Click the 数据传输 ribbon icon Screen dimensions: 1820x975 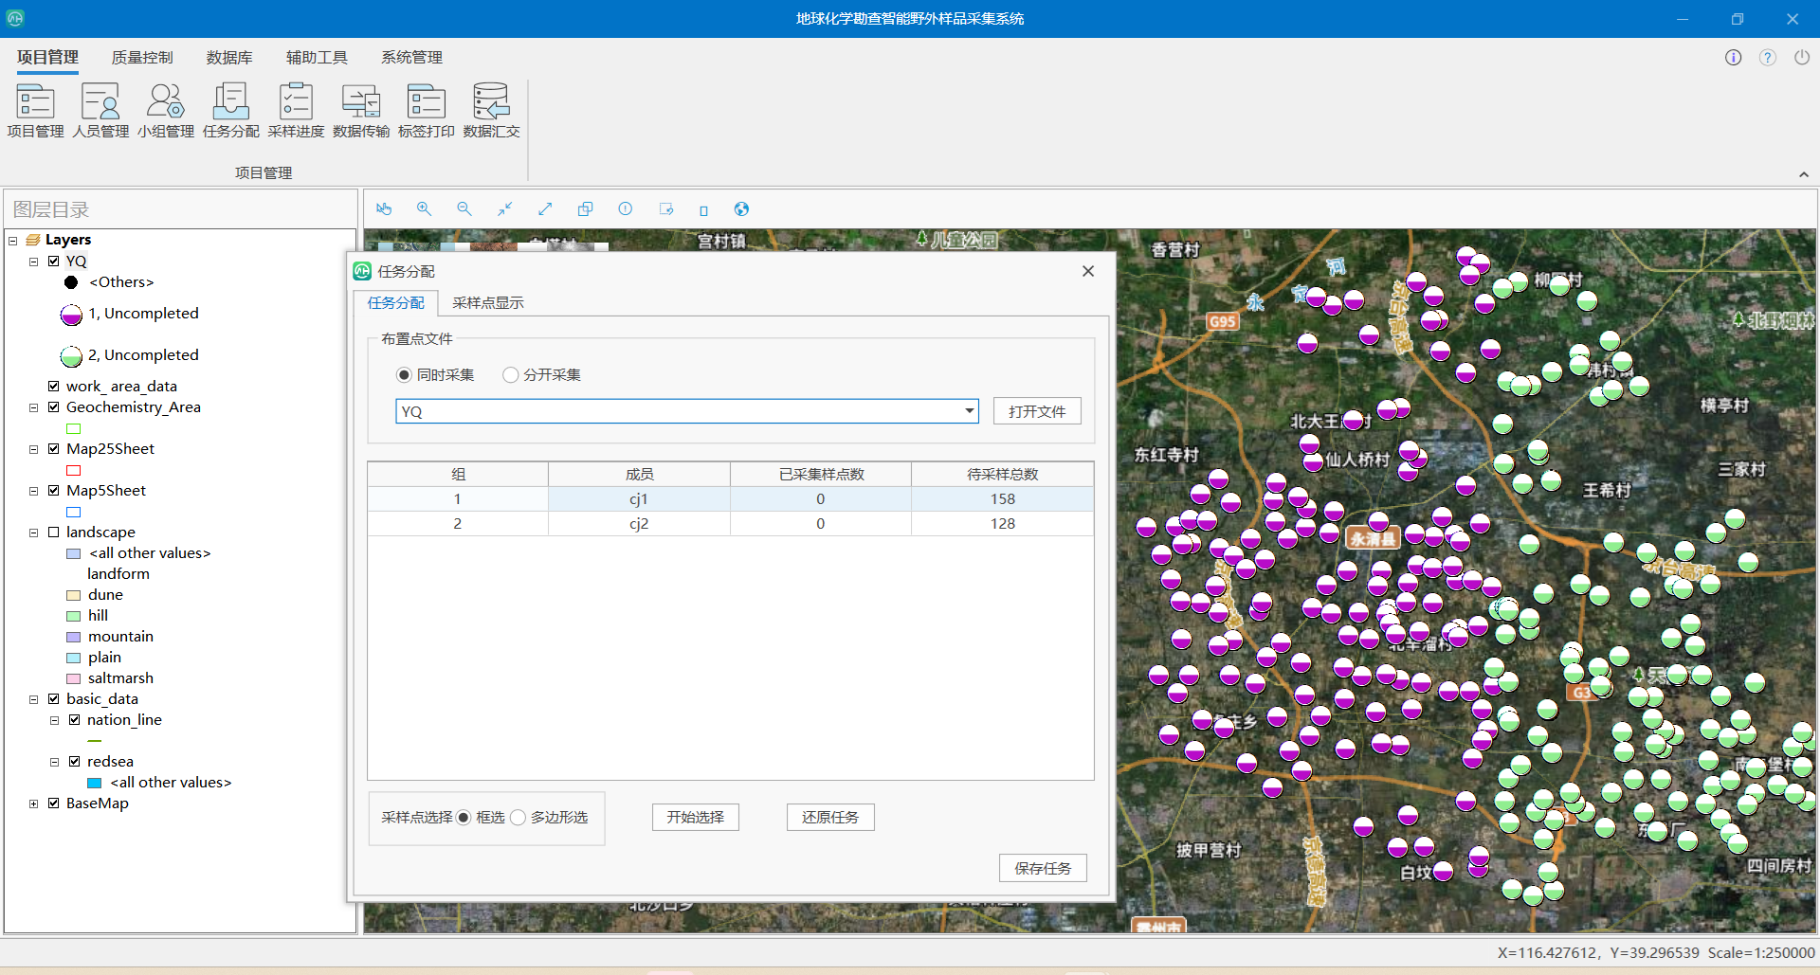click(360, 110)
